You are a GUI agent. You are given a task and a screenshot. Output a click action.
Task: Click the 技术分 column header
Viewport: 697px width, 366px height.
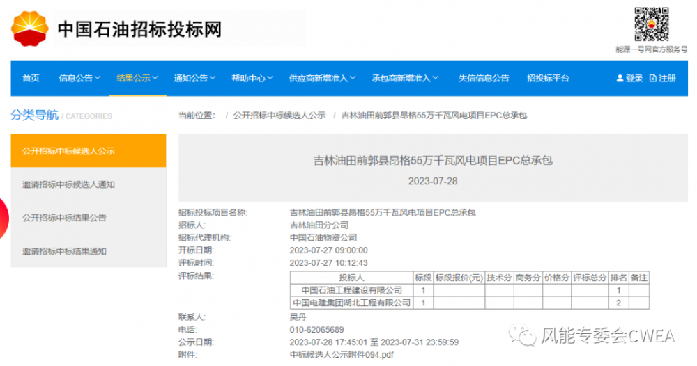pyautogui.click(x=500, y=278)
